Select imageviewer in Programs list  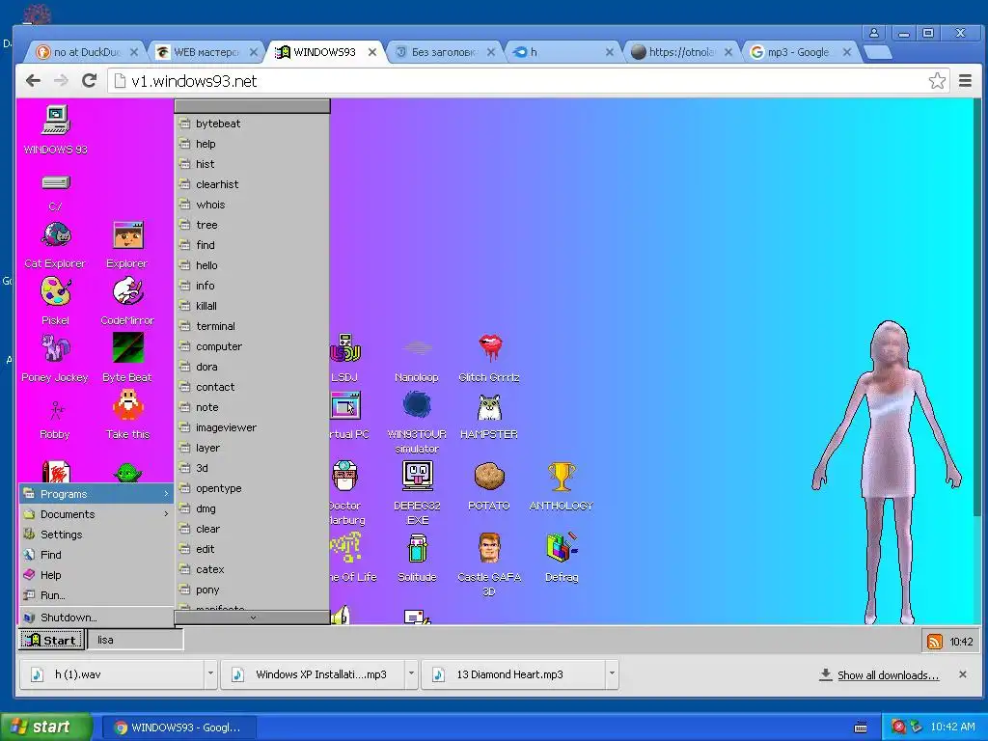pos(252,427)
